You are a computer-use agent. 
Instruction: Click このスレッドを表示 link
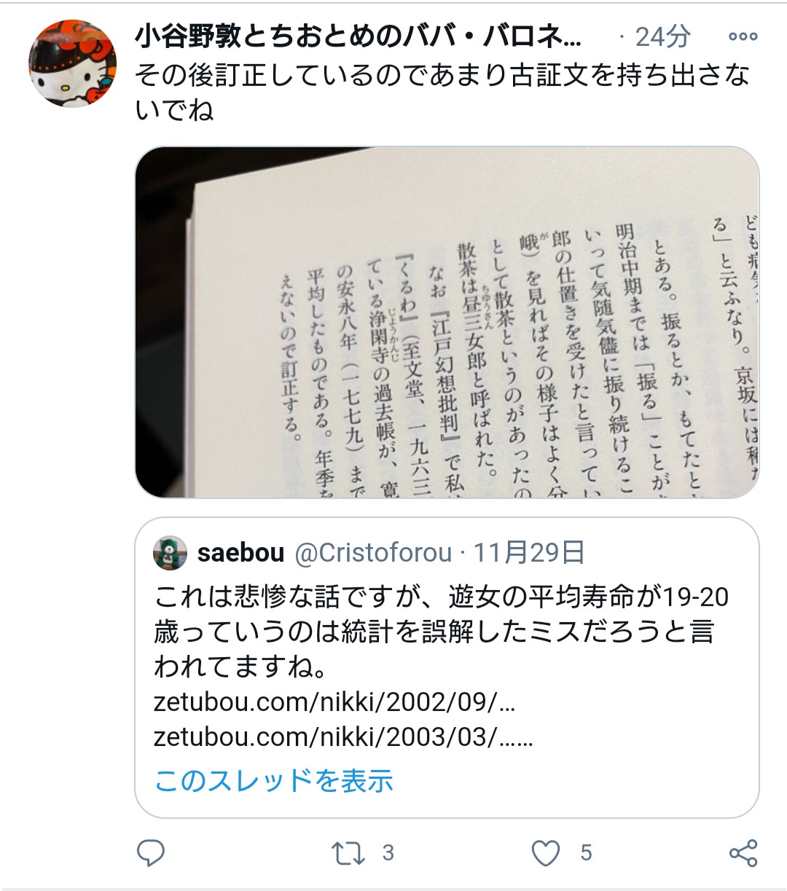coord(274,780)
